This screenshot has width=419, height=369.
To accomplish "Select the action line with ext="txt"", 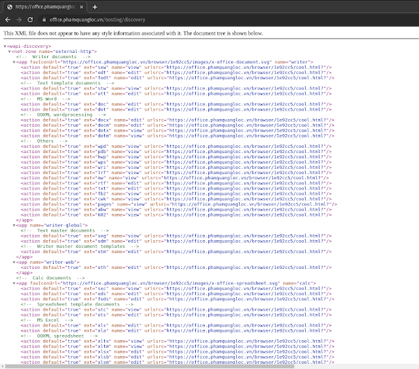I will [176, 188].
